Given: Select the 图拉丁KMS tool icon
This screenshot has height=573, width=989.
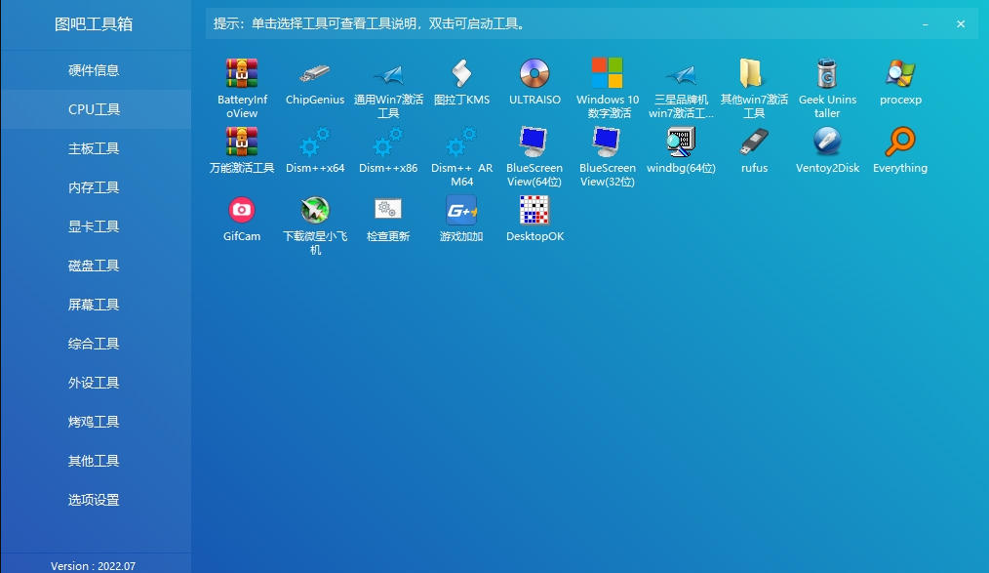Looking at the screenshot, I should point(461,73).
